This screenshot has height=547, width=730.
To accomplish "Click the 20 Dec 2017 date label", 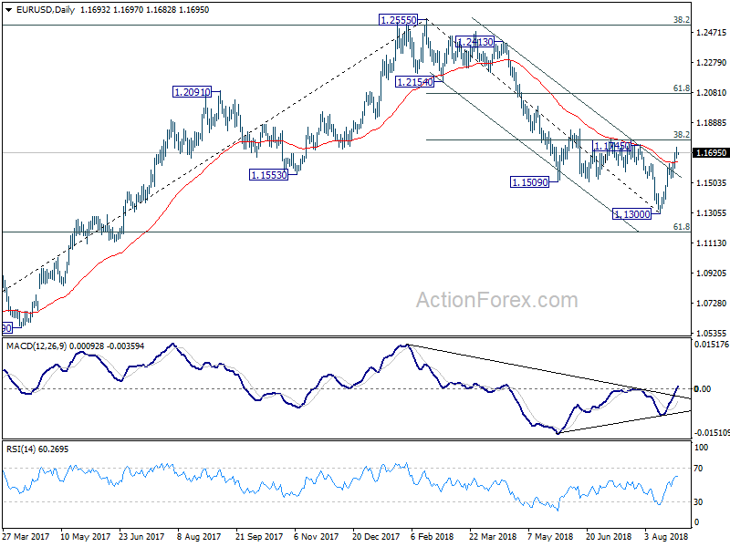I will pyautogui.click(x=376, y=537).
